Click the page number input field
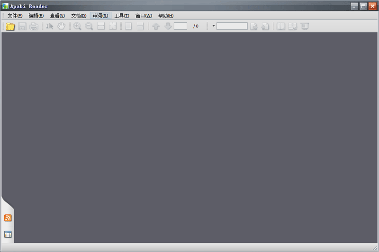The image size is (379, 252). tap(180, 26)
